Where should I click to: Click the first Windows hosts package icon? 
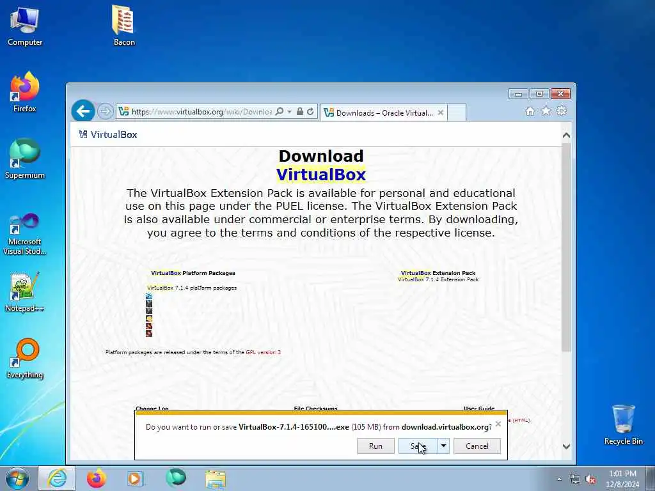148,295
